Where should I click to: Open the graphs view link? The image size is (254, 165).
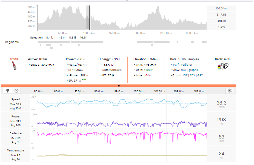click(193, 70)
